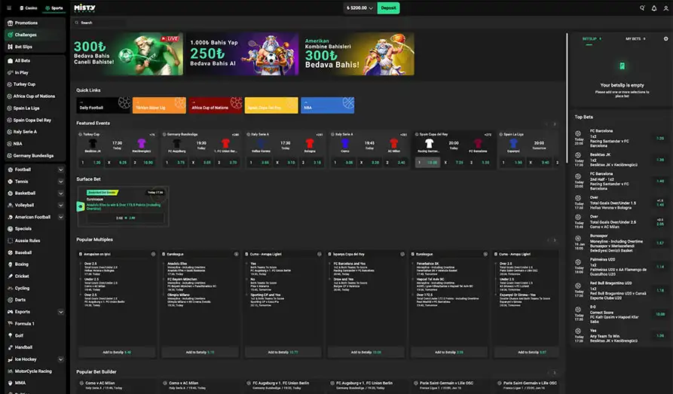The width and height of the screenshot is (673, 394).
Task: Click the Cycling sport icon
Action: pyautogui.click(x=11, y=289)
